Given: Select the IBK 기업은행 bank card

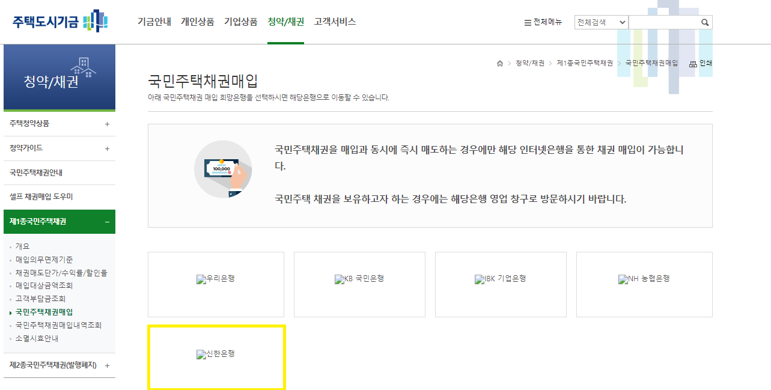Looking at the screenshot, I should pos(501,284).
